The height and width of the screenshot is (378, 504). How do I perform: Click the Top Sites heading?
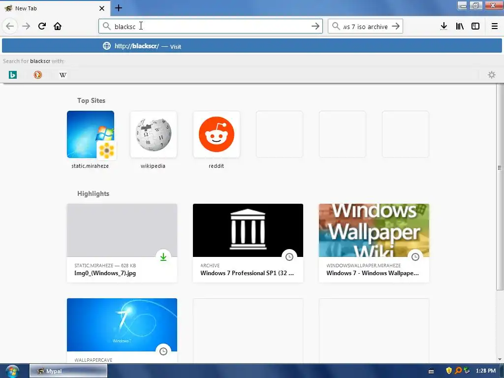click(x=91, y=100)
